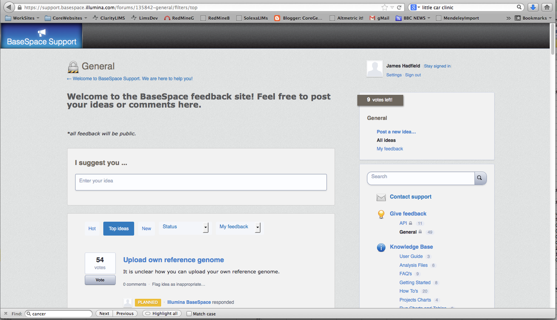Image resolution: width=557 pixels, height=320 pixels.
Task: Switch to the Hot tab
Action: pyautogui.click(x=92, y=229)
